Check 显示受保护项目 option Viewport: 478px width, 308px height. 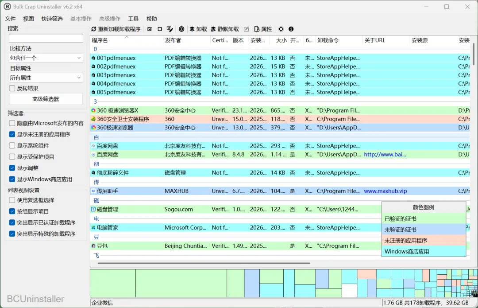12,156
